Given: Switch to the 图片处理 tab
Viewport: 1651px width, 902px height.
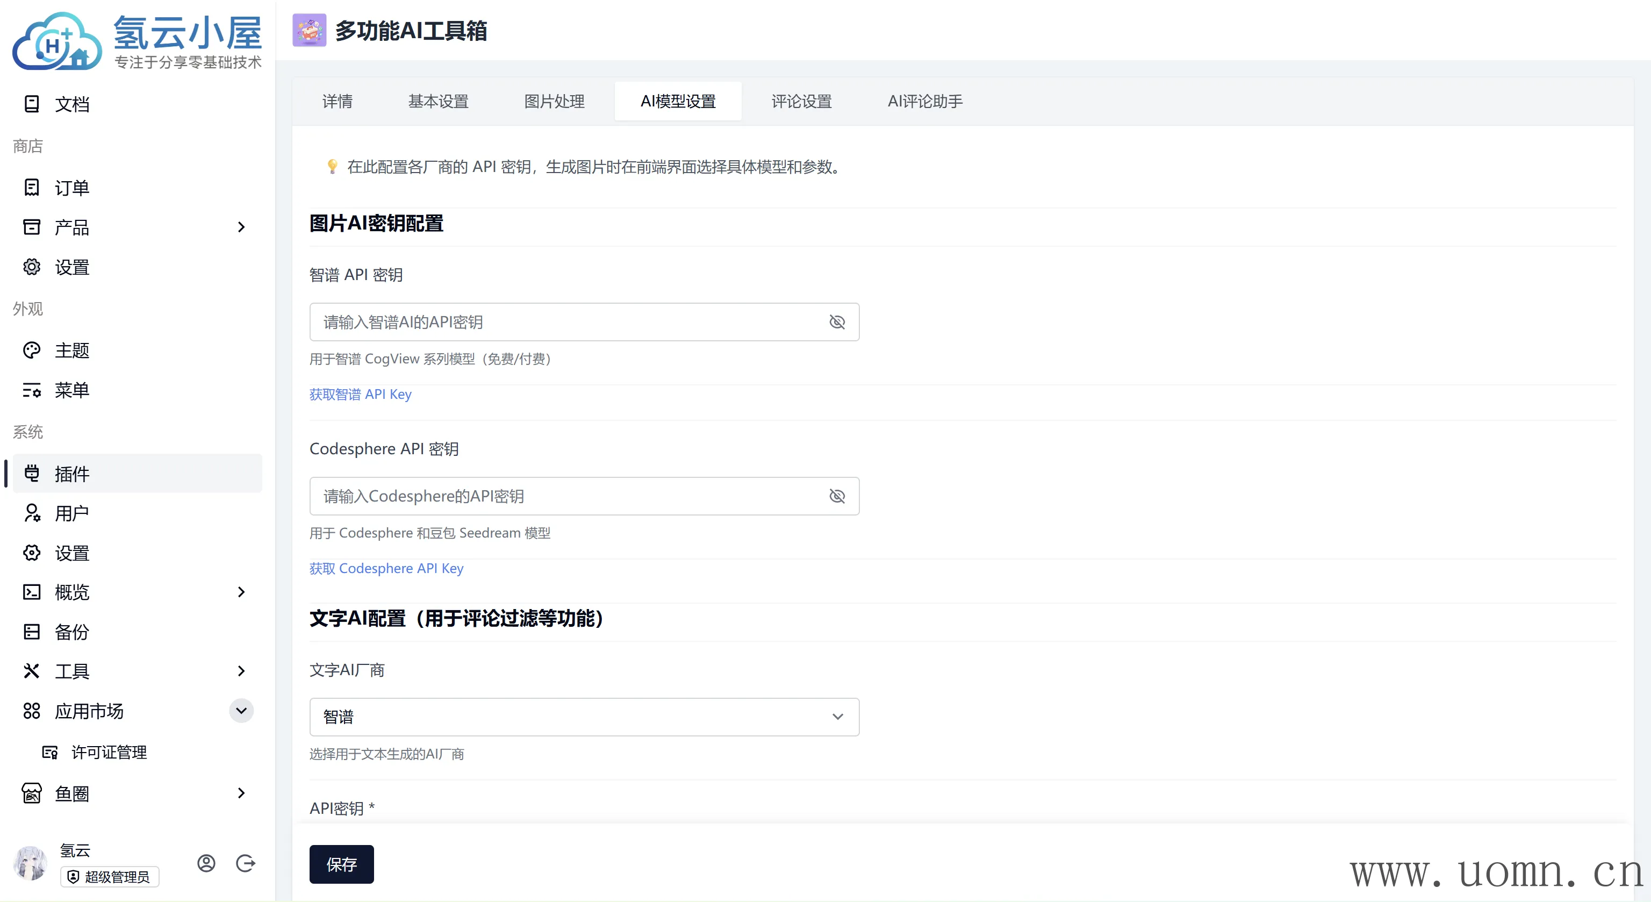Looking at the screenshot, I should (x=554, y=101).
